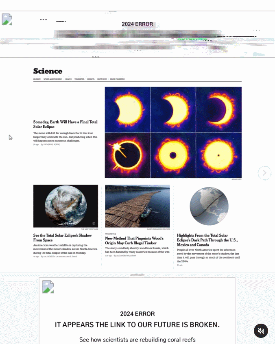Screen dimensions: 275x344
Task: Click 'An American weather satellite' summary text
Action: click(x=65, y=249)
